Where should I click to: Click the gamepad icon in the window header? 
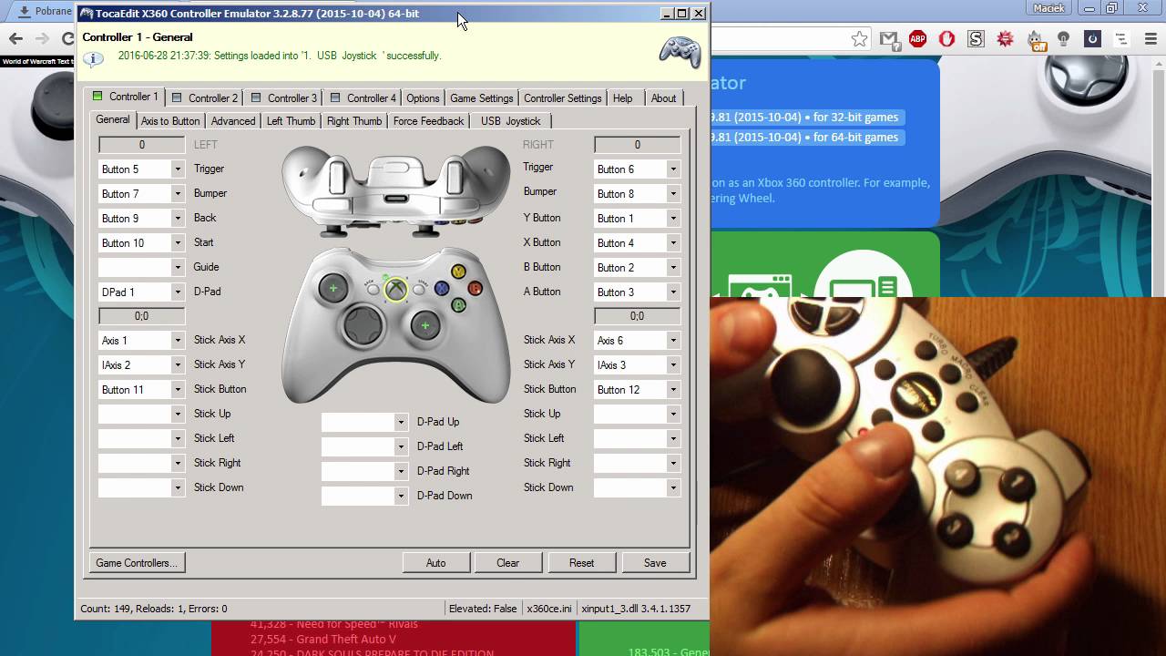click(x=680, y=51)
